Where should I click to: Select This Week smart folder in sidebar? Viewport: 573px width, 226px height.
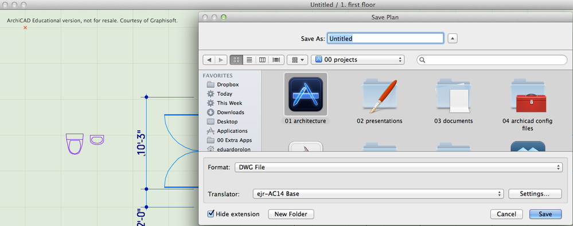click(x=229, y=103)
